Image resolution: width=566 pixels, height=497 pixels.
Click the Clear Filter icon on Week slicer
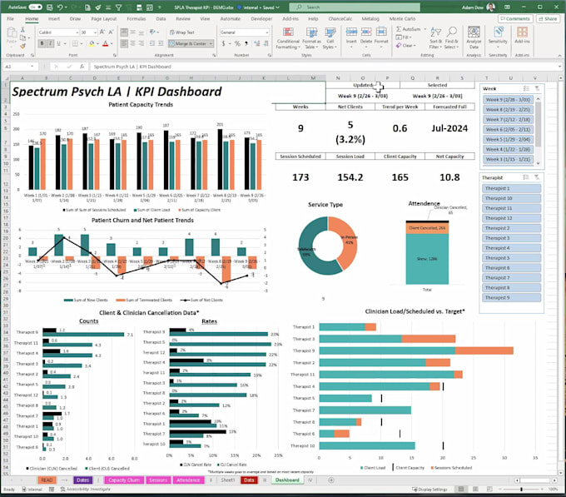[x=537, y=88]
